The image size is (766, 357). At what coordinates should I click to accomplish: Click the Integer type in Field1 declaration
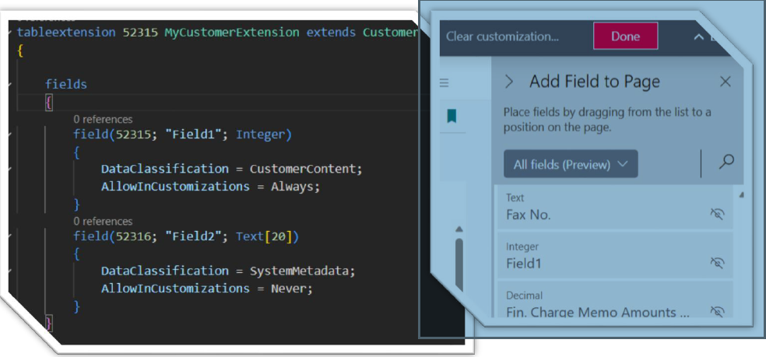260,135
